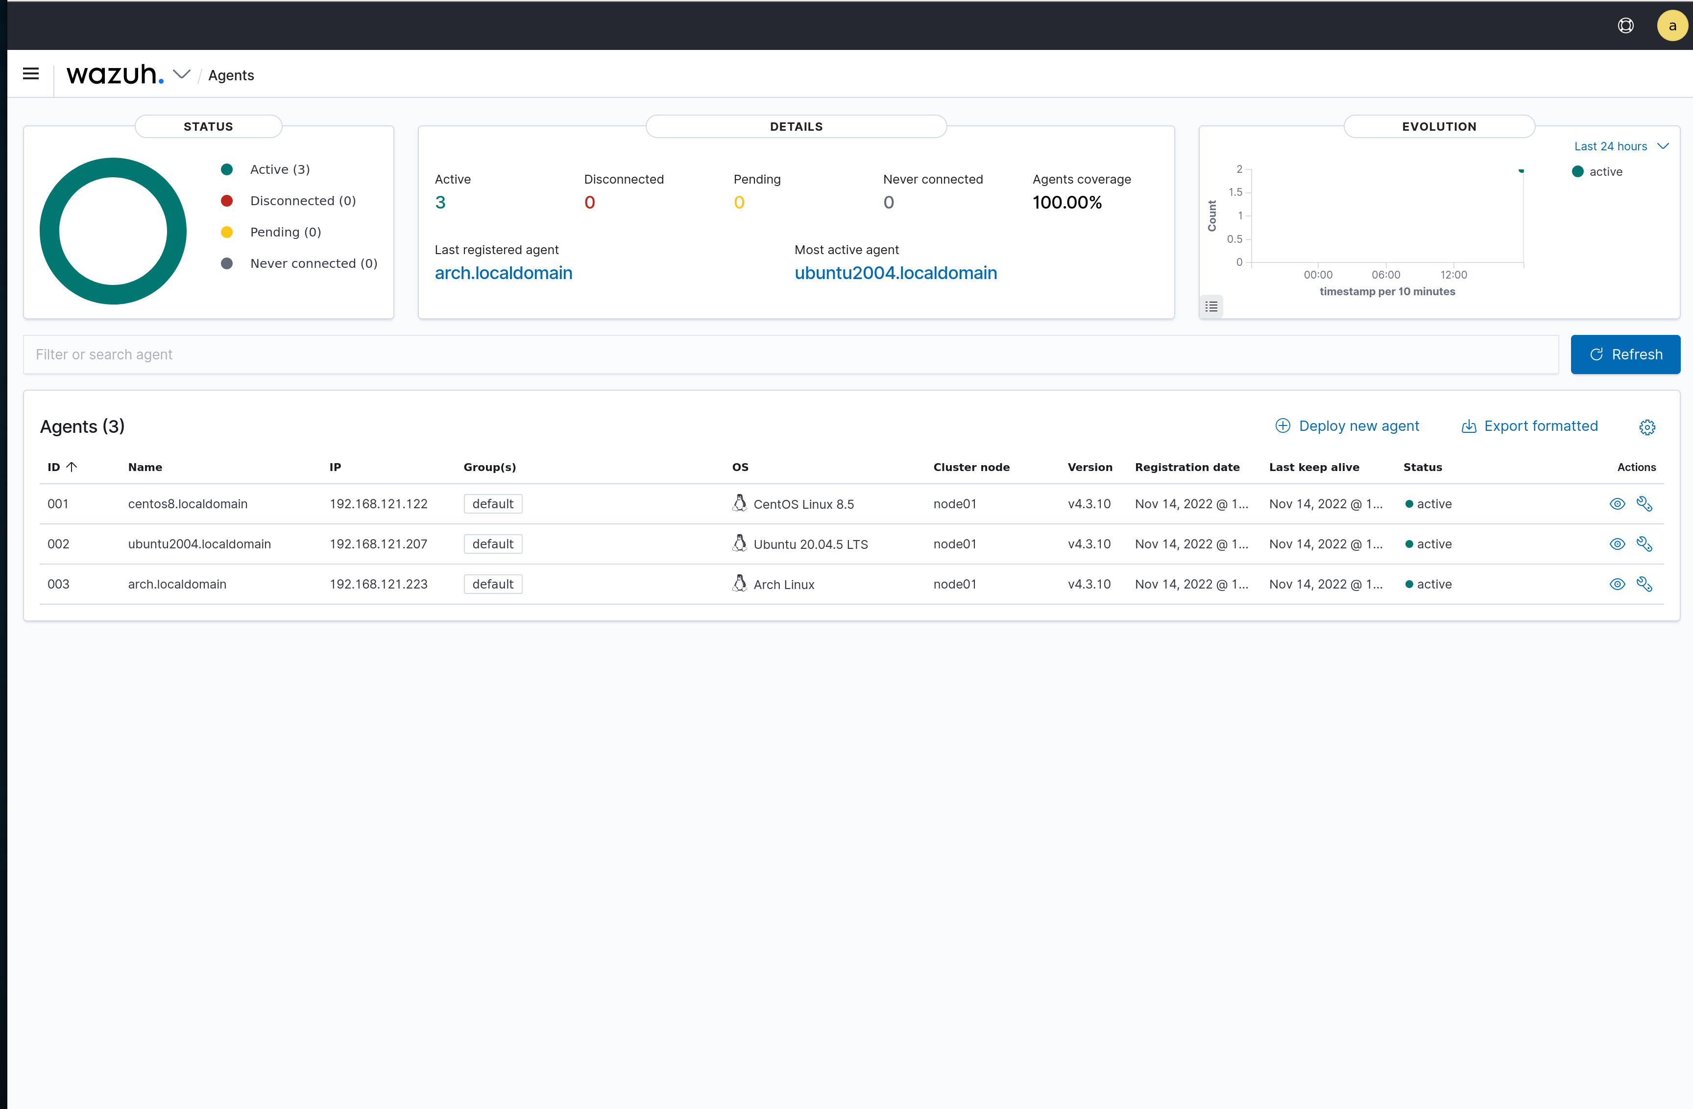This screenshot has height=1109, width=1693.
Task: Click the default group badge for centos8.localdomain
Action: pos(493,504)
